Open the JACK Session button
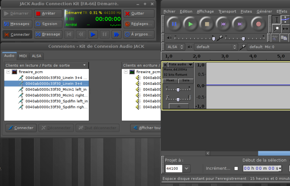Viewport: 290px width, 186px height. click(x=48, y=24)
